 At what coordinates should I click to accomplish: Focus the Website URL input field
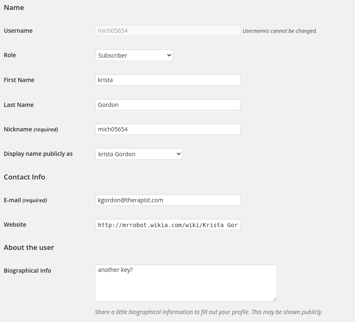(x=168, y=225)
